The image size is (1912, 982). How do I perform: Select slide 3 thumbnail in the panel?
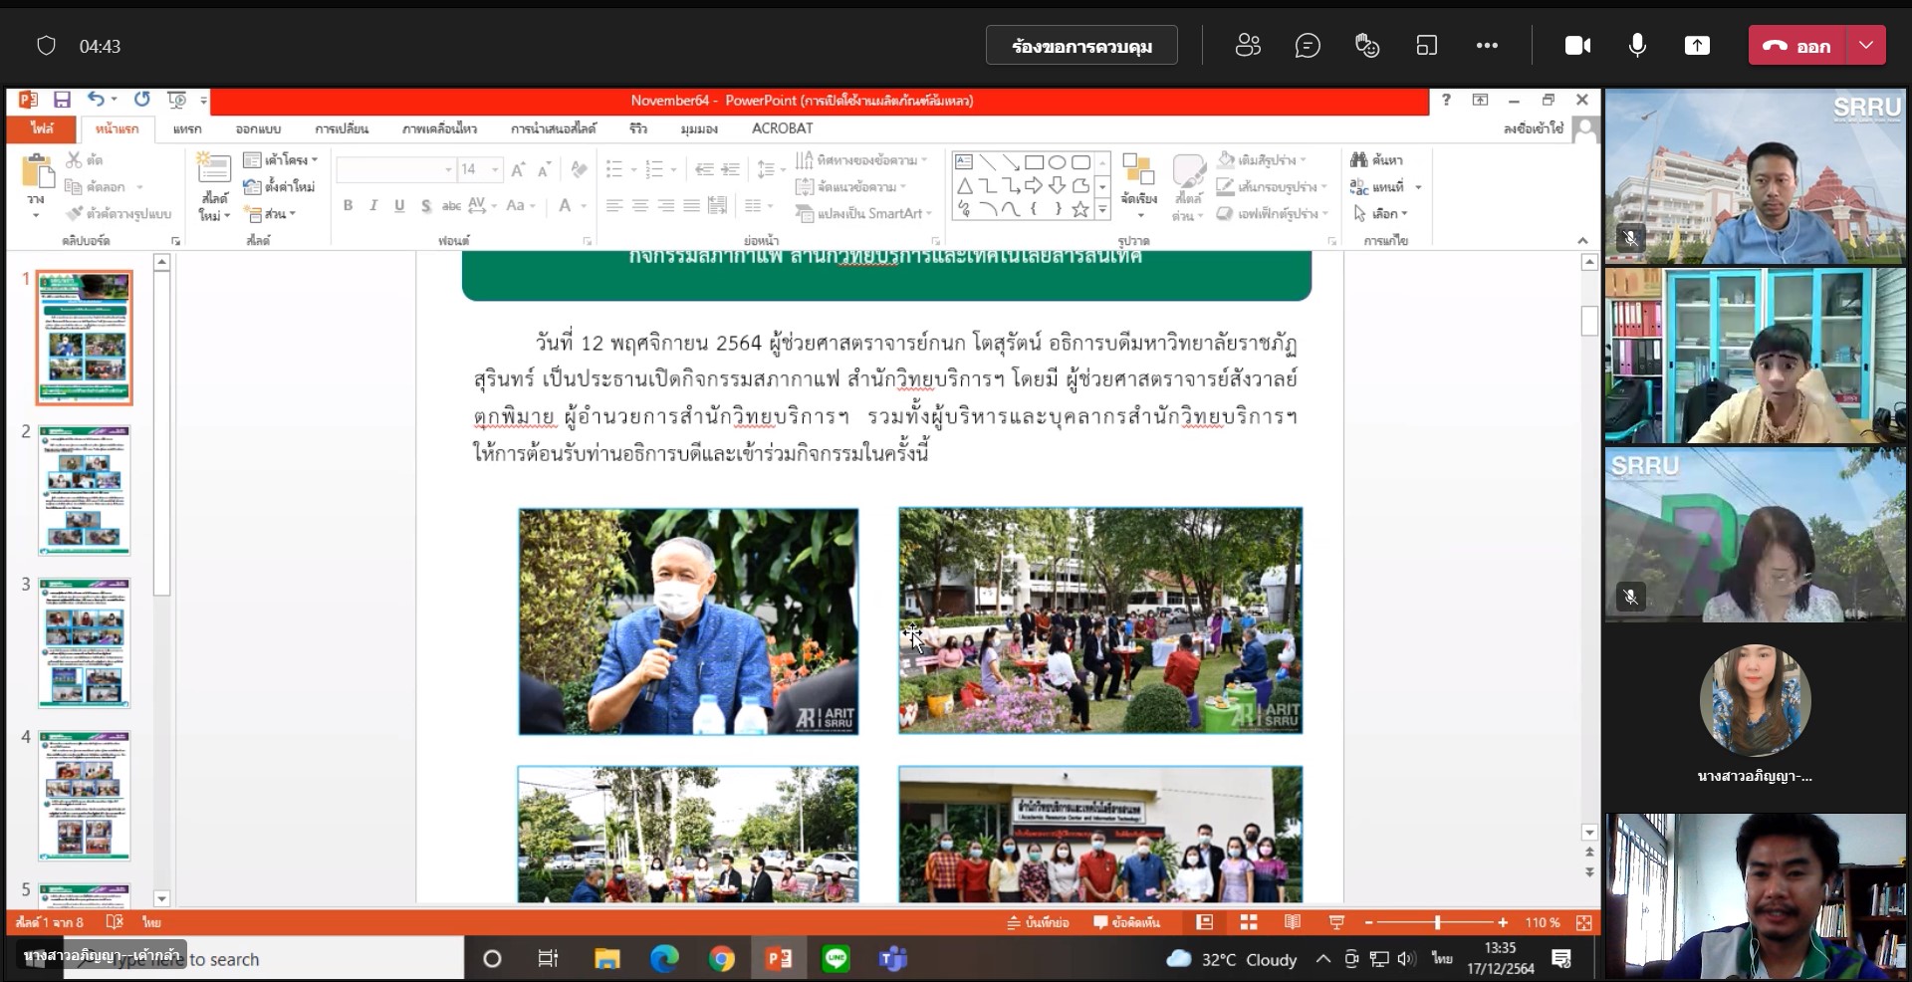point(85,643)
